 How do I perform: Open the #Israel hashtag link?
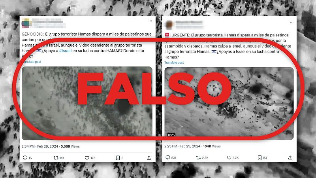(x=65, y=51)
